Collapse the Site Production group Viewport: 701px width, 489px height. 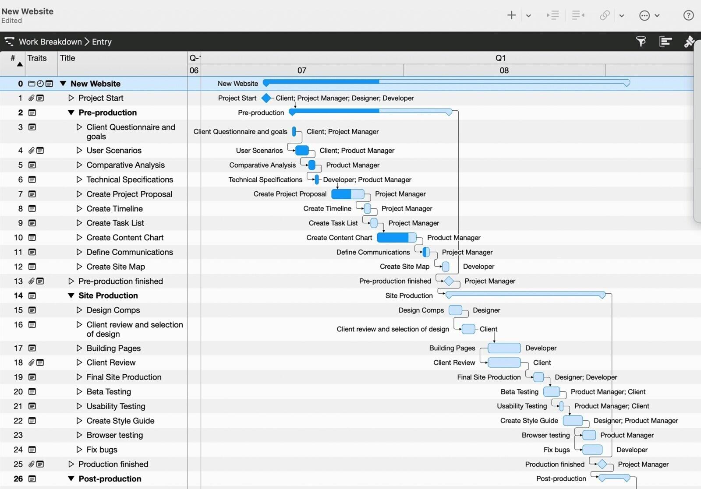coord(71,296)
